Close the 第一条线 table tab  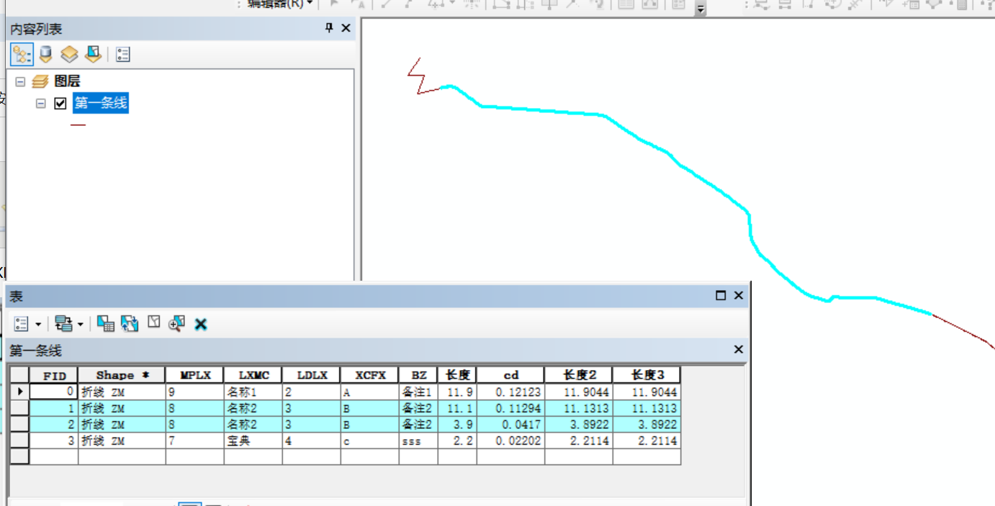click(x=738, y=349)
